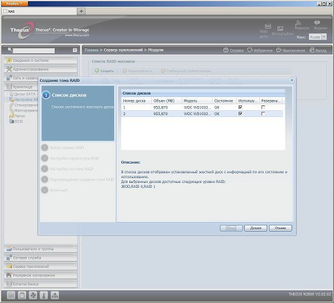Open the Firefox menu button
This screenshot has width=334, height=303.
[15, 4]
